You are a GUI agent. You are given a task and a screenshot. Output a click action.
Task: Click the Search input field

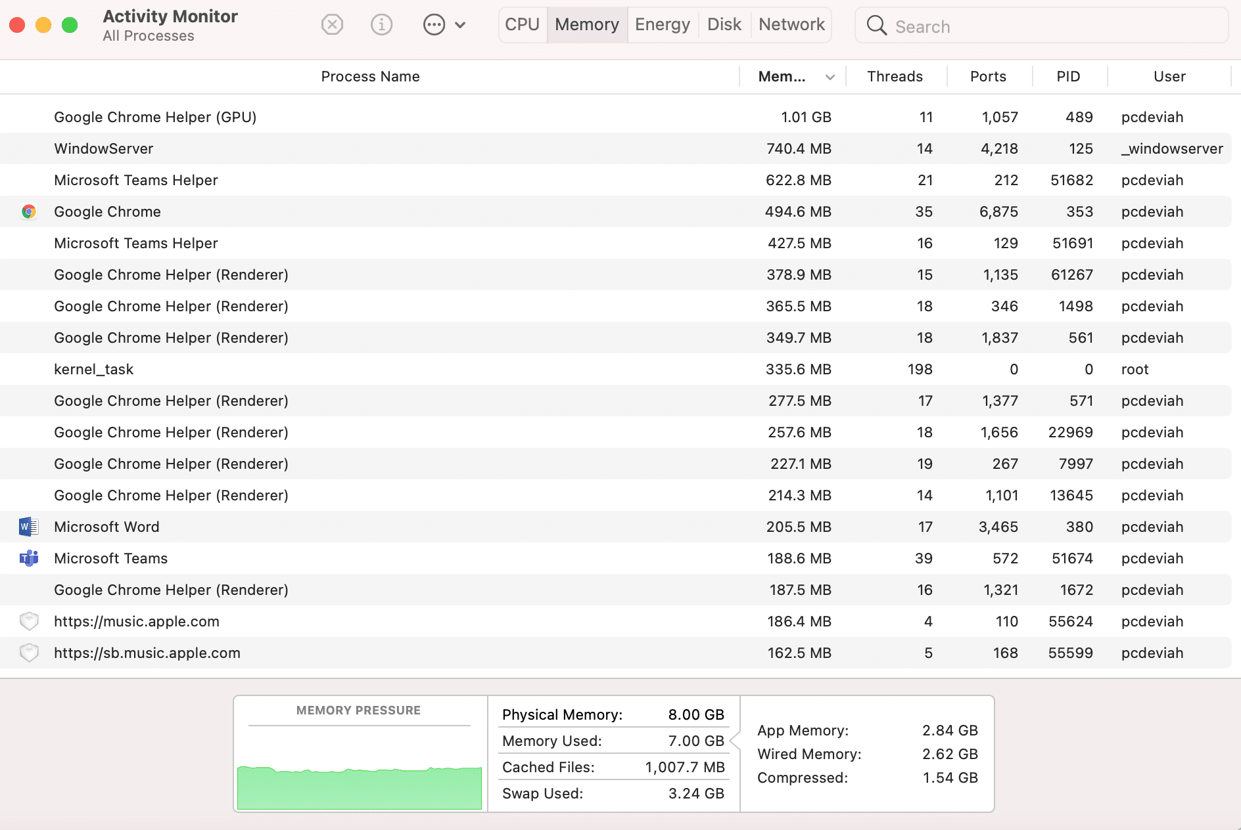pyautogui.click(x=1052, y=26)
